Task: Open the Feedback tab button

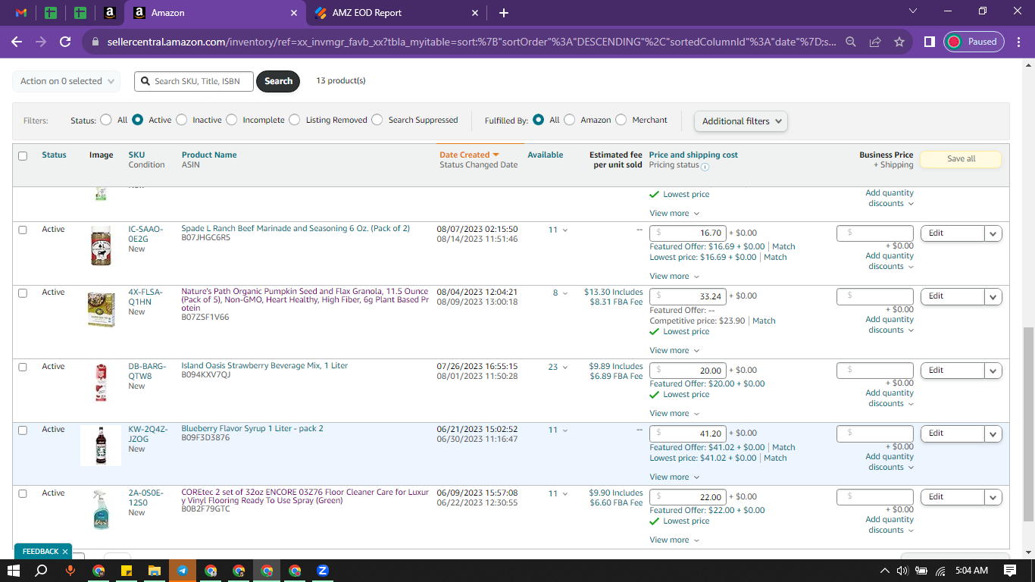Action: tap(42, 552)
